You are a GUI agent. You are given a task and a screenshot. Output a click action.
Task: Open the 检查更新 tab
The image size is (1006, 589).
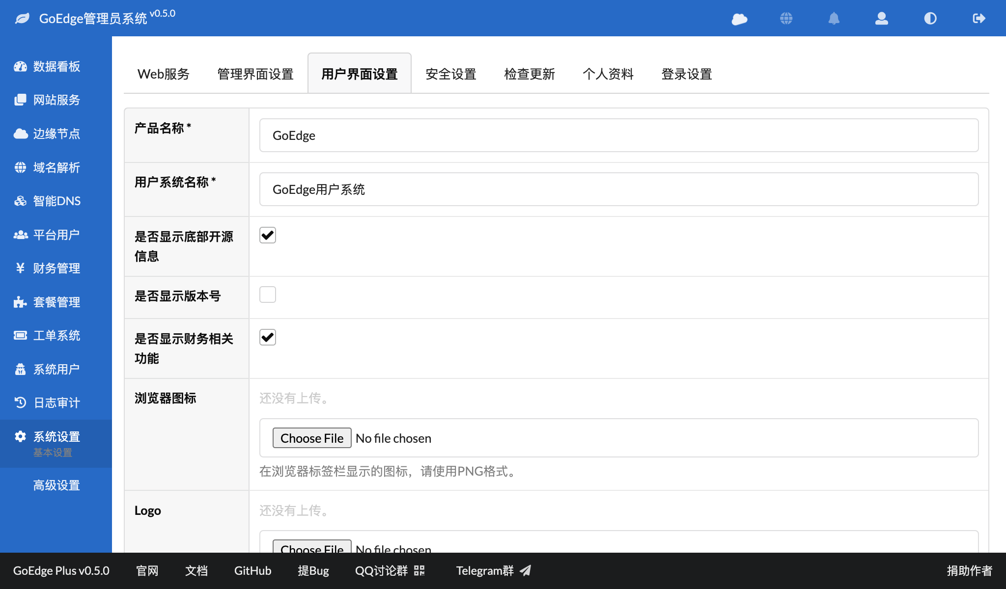tap(530, 74)
